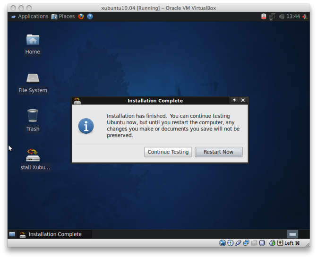Click the VirtualBox shared folders icon
Screen dimensions: 317x258
click(254, 243)
